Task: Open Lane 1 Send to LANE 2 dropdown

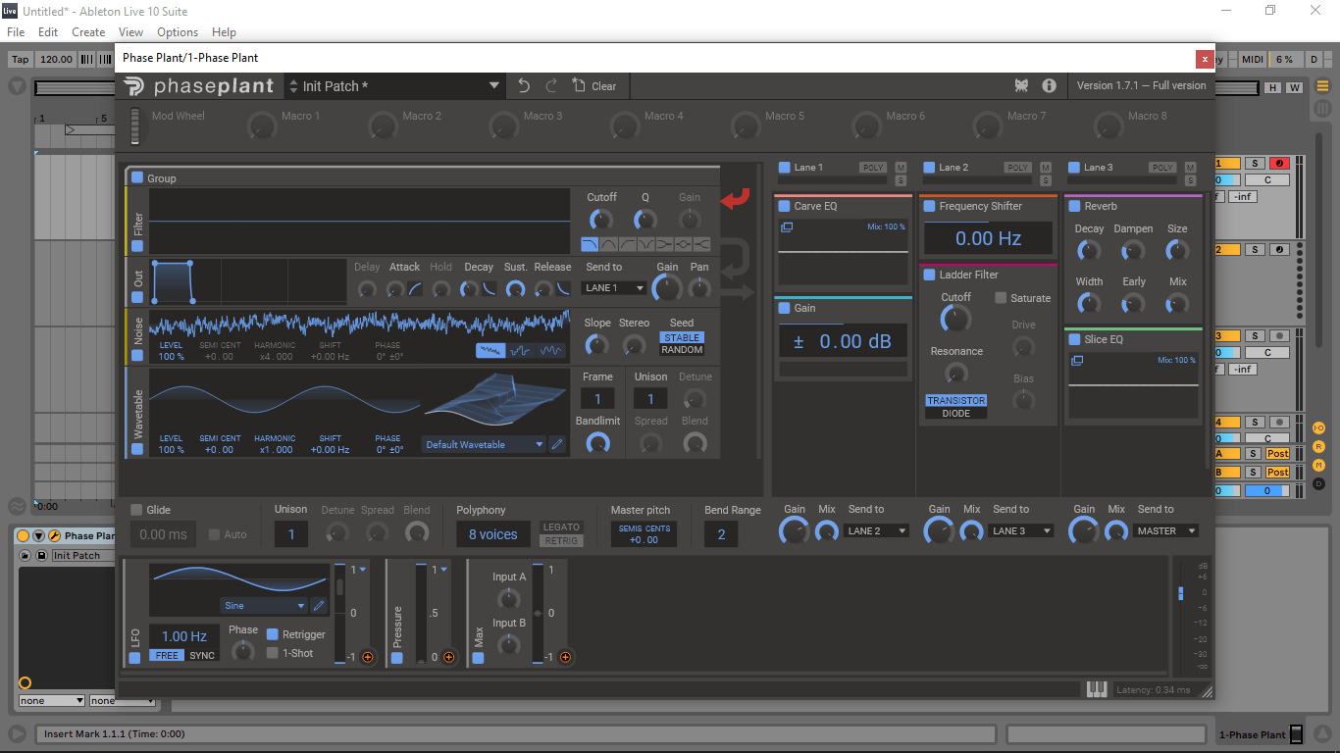Action: (x=876, y=531)
